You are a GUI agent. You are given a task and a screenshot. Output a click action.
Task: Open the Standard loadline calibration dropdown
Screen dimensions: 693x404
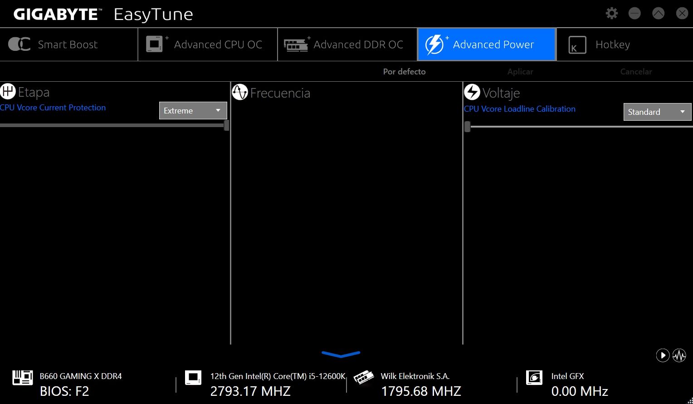657,112
